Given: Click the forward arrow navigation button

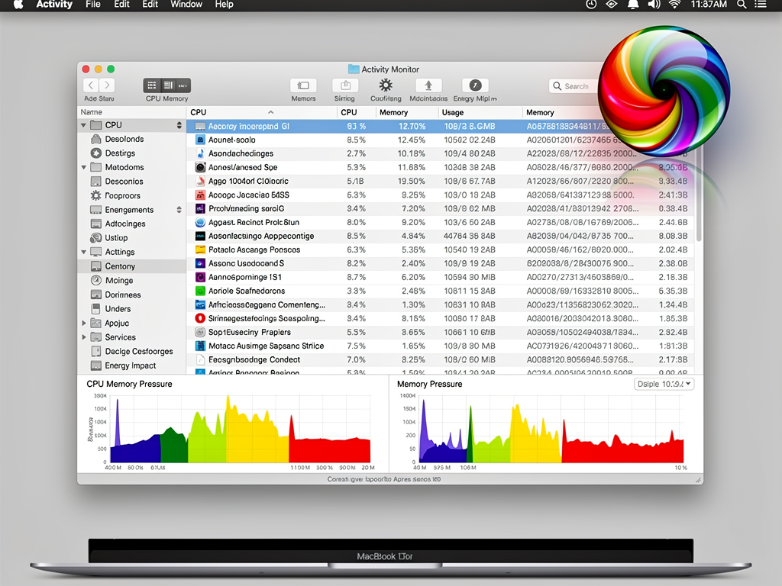Looking at the screenshot, I should (x=107, y=85).
